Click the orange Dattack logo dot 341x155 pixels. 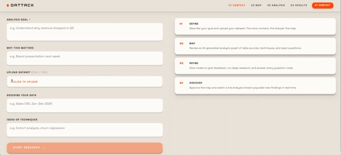8,5
